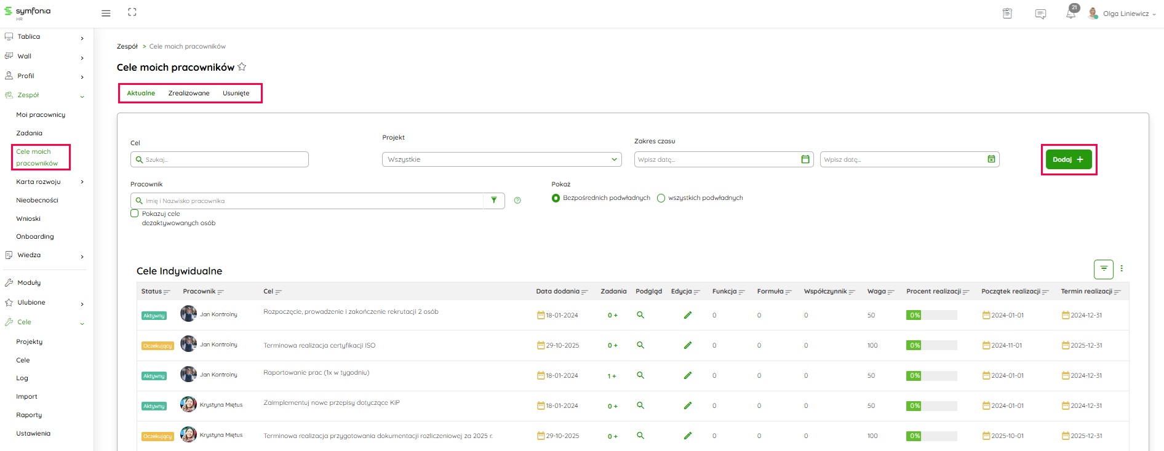Select wszystkich podwładnych radio option

pyautogui.click(x=661, y=198)
